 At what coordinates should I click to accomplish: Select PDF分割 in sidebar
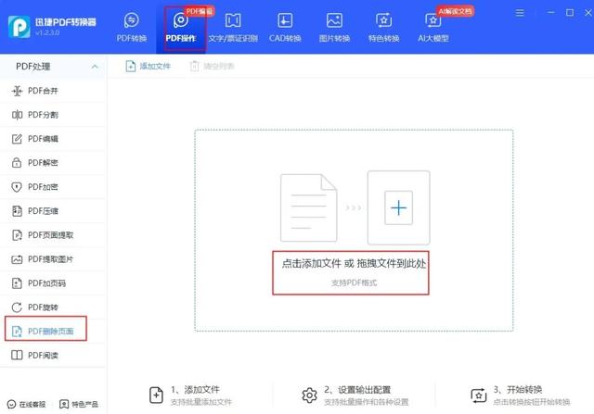click(53, 115)
